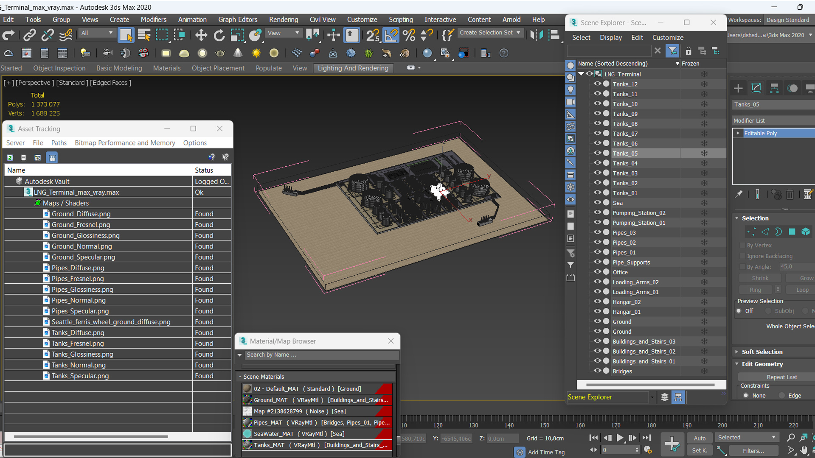Click the Scene Explorer horizontal scrollbar
The width and height of the screenshot is (815, 458).
[x=650, y=385]
